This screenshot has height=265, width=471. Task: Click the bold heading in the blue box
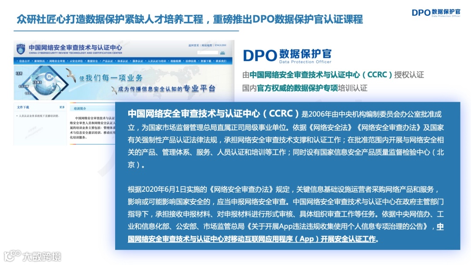(x=213, y=114)
